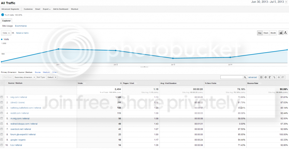Set primary dimension to Source

38,72
